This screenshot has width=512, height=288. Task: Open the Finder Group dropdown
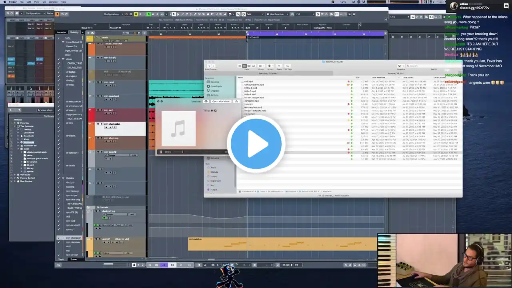click(260, 66)
